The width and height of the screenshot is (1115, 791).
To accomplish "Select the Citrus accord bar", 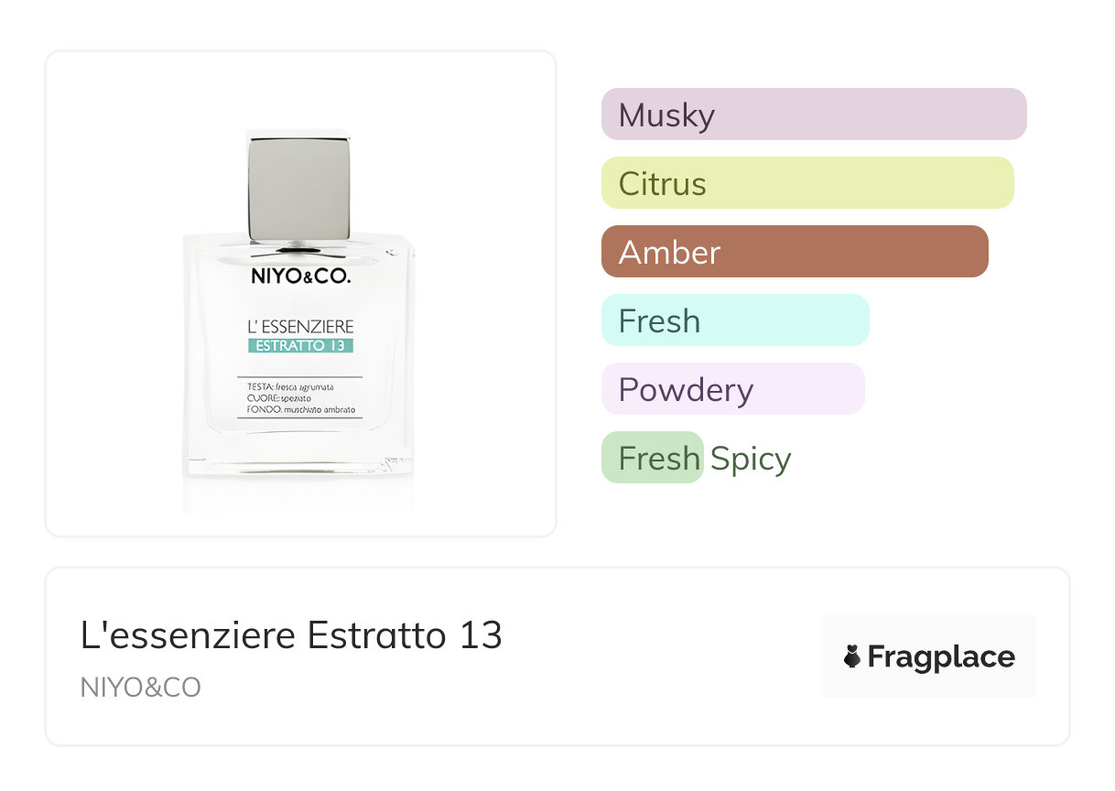I will [x=806, y=183].
